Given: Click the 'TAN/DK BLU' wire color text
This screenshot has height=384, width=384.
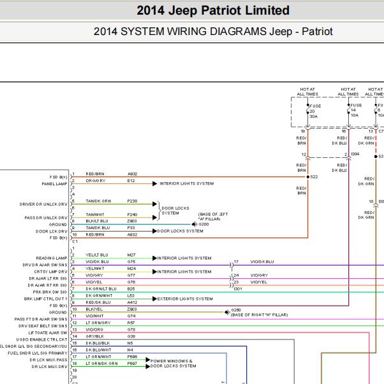Looking at the screenshot, I should tap(98, 228).
